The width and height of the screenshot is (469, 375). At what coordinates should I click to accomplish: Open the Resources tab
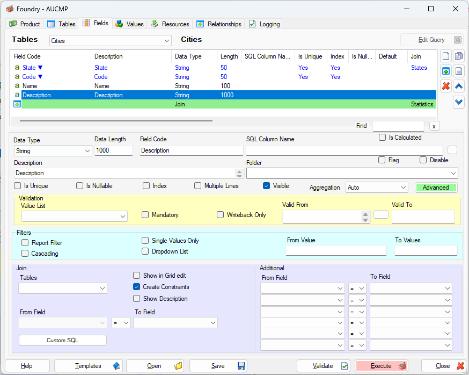170,24
